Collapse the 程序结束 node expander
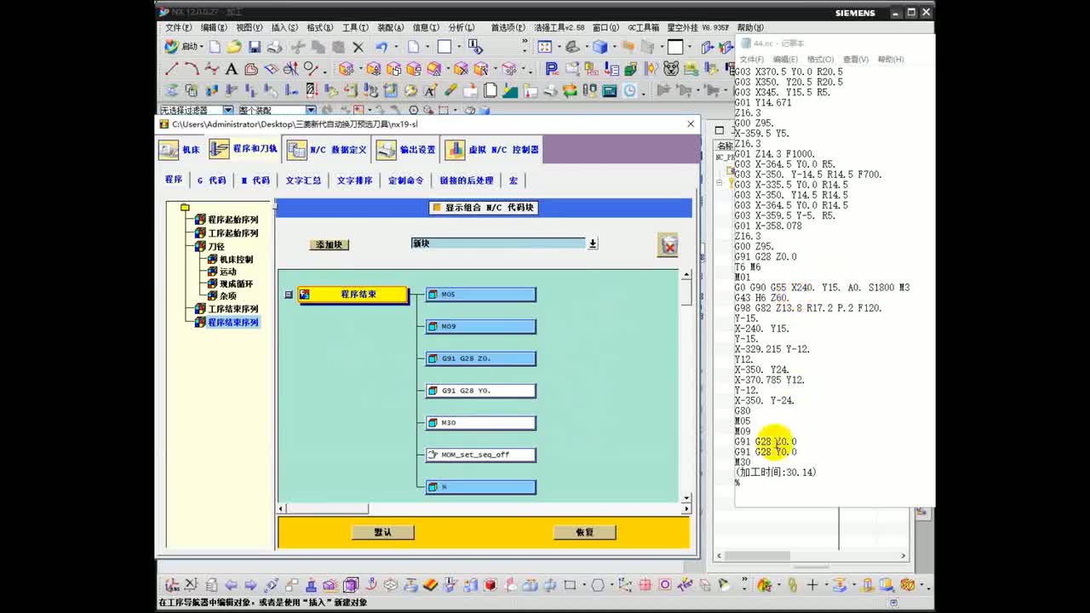 pyautogui.click(x=289, y=295)
